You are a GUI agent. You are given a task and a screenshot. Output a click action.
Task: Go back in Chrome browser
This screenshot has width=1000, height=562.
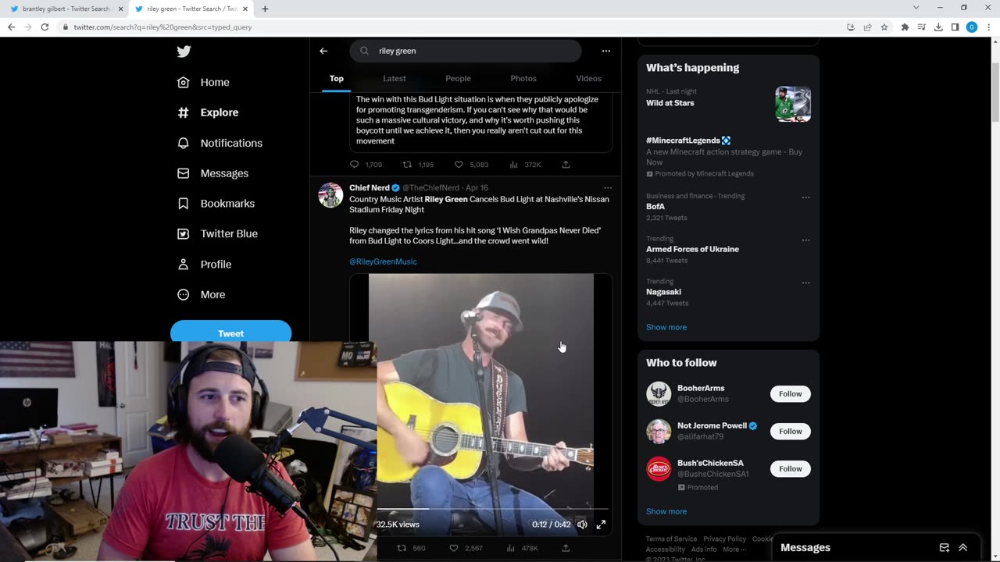click(11, 27)
